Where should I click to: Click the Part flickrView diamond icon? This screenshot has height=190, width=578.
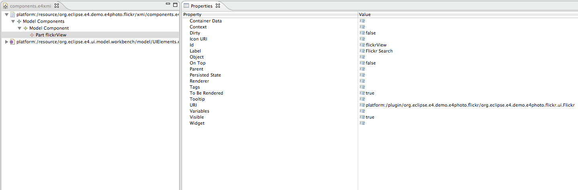pos(32,35)
